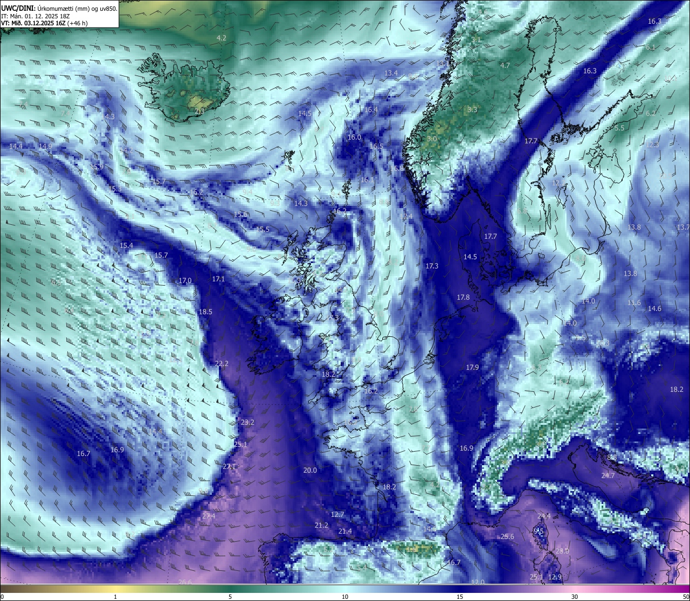Click the colour scale tick label 50
690x601 pixels.
tap(685, 596)
